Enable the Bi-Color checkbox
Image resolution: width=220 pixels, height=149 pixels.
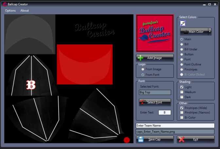182,117
